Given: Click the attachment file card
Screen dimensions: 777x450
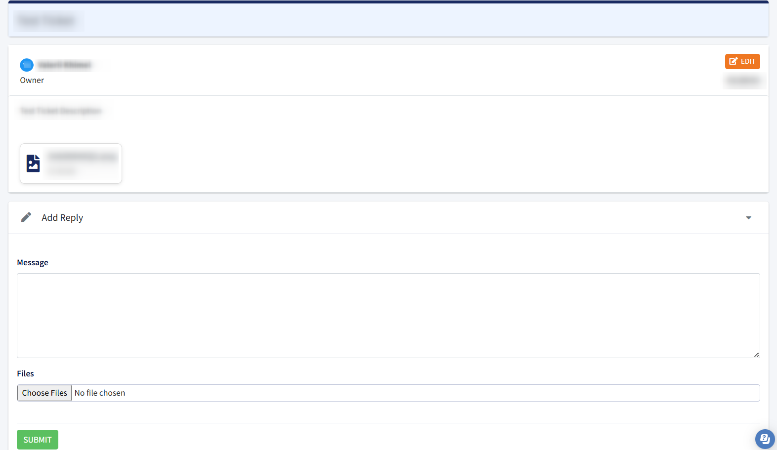Looking at the screenshot, I should tap(71, 164).
